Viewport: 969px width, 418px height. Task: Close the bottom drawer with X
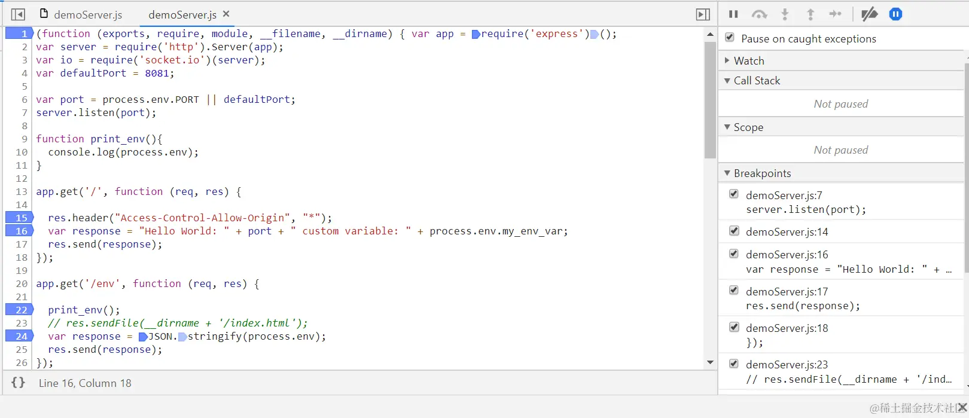(962, 407)
